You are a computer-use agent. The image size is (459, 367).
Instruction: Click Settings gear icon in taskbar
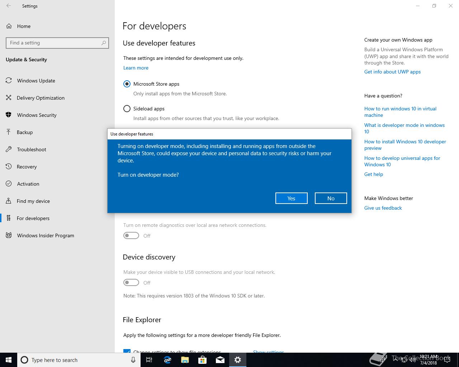[x=237, y=360]
